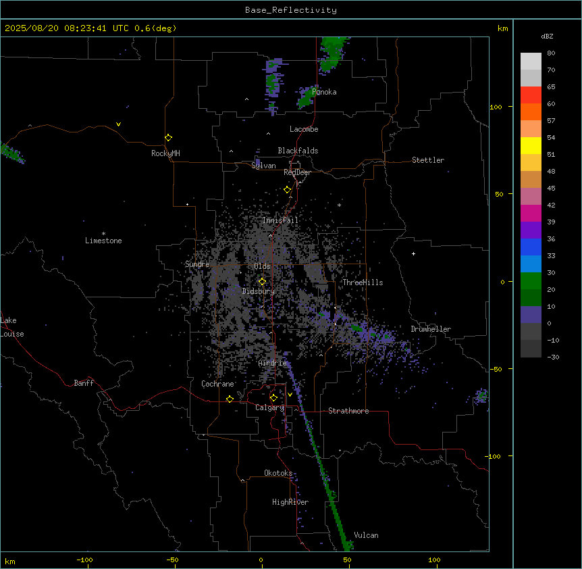Image resolution: width=582 pixels, height=569 pixels.
Task: Click the yellow diamond marker above RockyMH
Action: (x=168, y=138)
